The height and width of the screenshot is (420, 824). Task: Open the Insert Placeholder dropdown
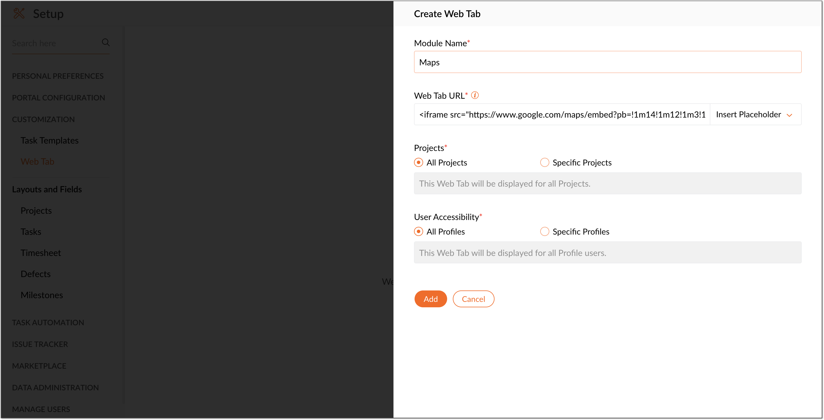coord(755,114)
